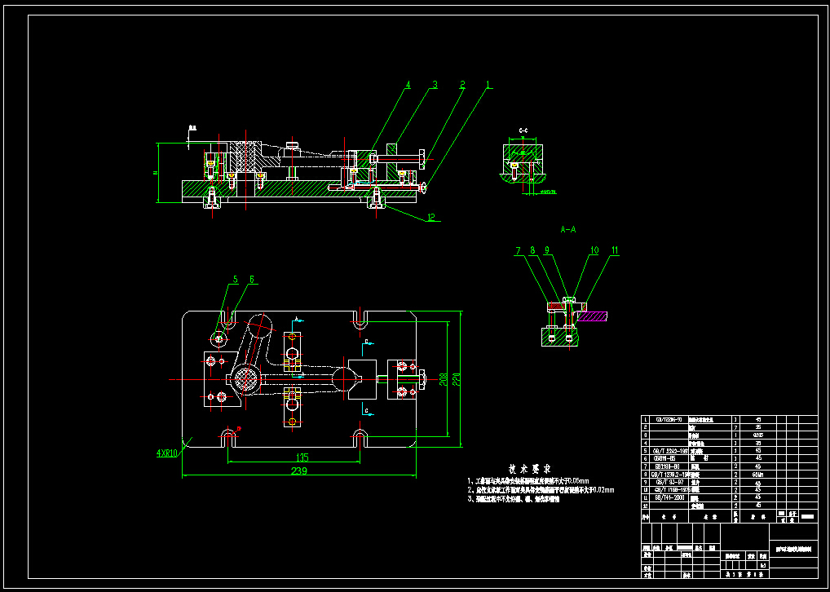Click the A-A section view title

pyautogui.click(x=568, y=229)
